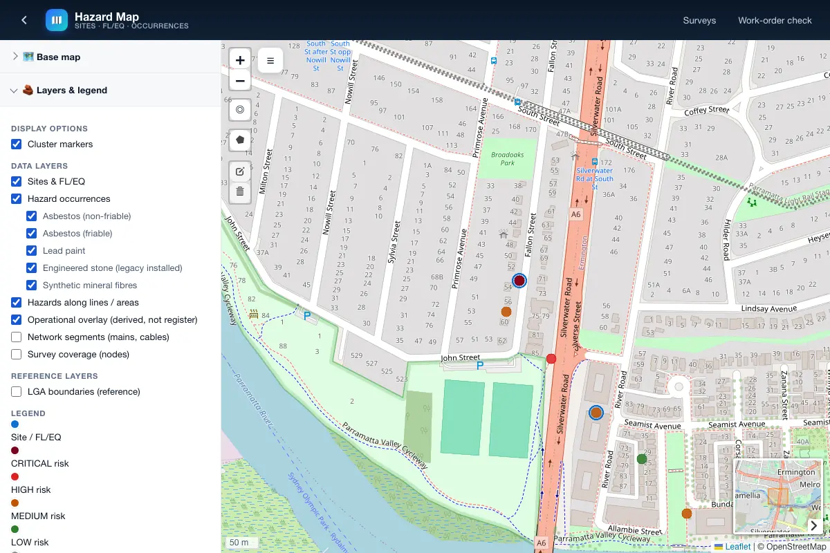Enable LGA boundaries reference layer

coord(17,392)
